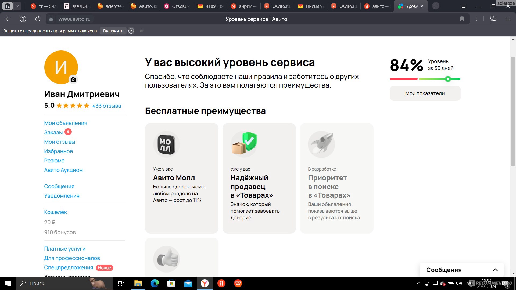516x290 pixels.
Task: Click the page vertical scrollbar thumb
Action: (x=513, y=111)
